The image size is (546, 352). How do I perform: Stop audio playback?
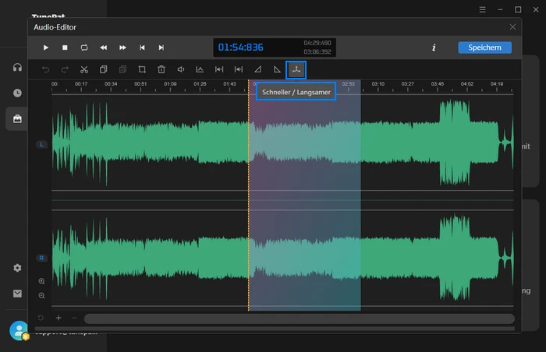(x=65, y=48)
